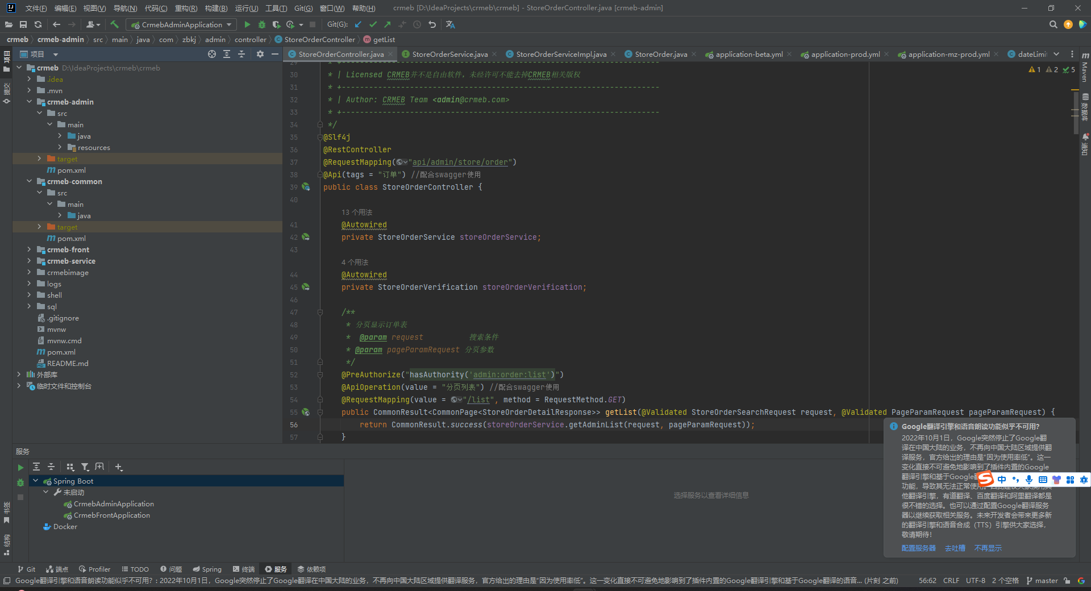This screenshot has width=1091, height=591.
Task: Select CrmebFrontApplication in Services tree
Action: pyautogui.click(x=111, y=515)
